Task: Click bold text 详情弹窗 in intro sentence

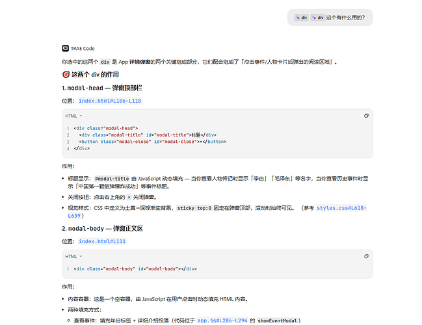Action: [140, 62]
